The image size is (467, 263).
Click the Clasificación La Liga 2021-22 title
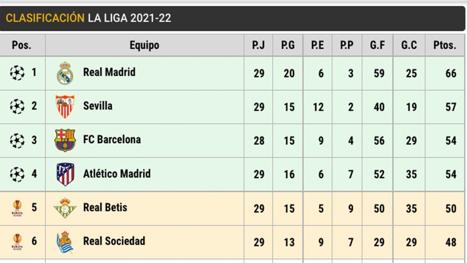[x=88, y=18]
